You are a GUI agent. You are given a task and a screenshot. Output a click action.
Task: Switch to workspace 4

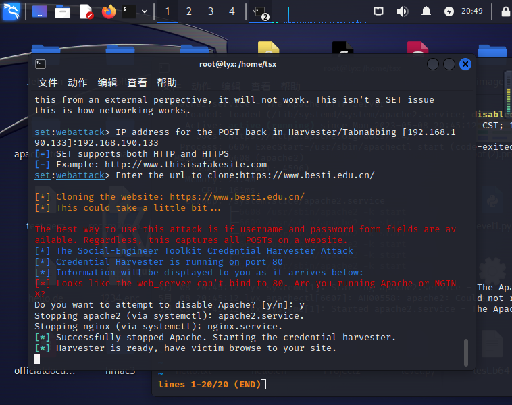[x=232, y=11]
